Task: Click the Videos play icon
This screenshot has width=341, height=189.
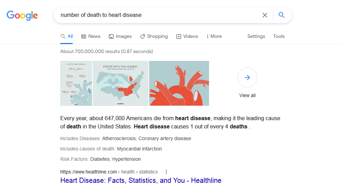Action: pos(179,36)
